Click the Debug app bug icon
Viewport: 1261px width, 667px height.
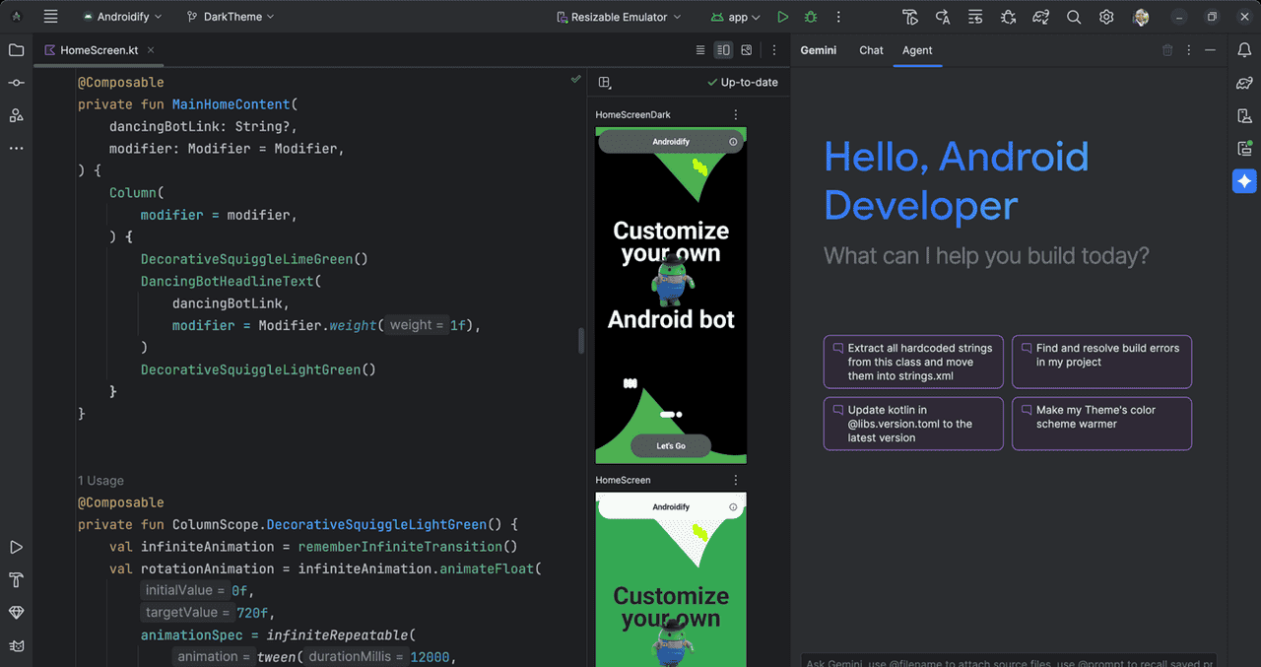click(810, 17)
